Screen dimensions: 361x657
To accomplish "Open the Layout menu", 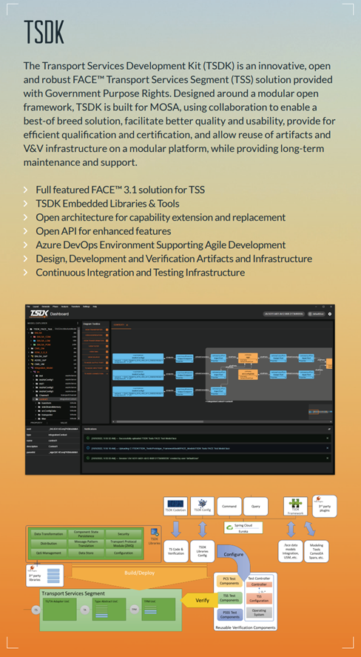I will 36,307.
